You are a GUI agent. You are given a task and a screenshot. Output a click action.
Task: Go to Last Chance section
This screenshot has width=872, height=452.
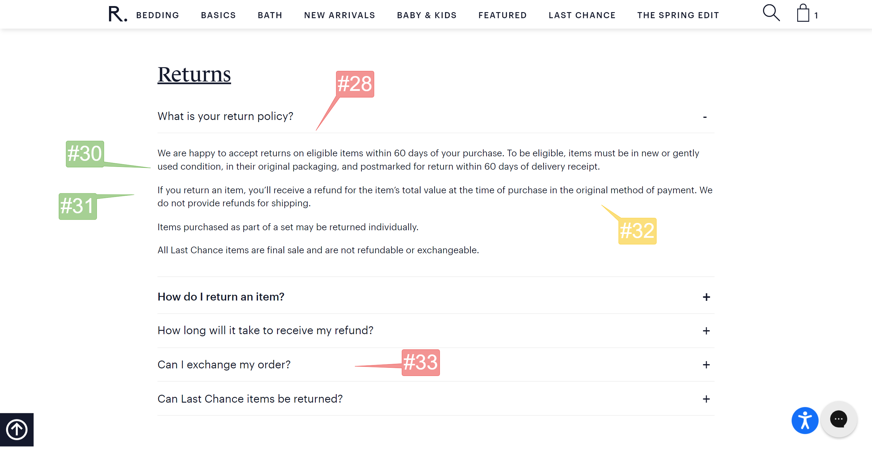pyautogui.click(x=582, y=15)
